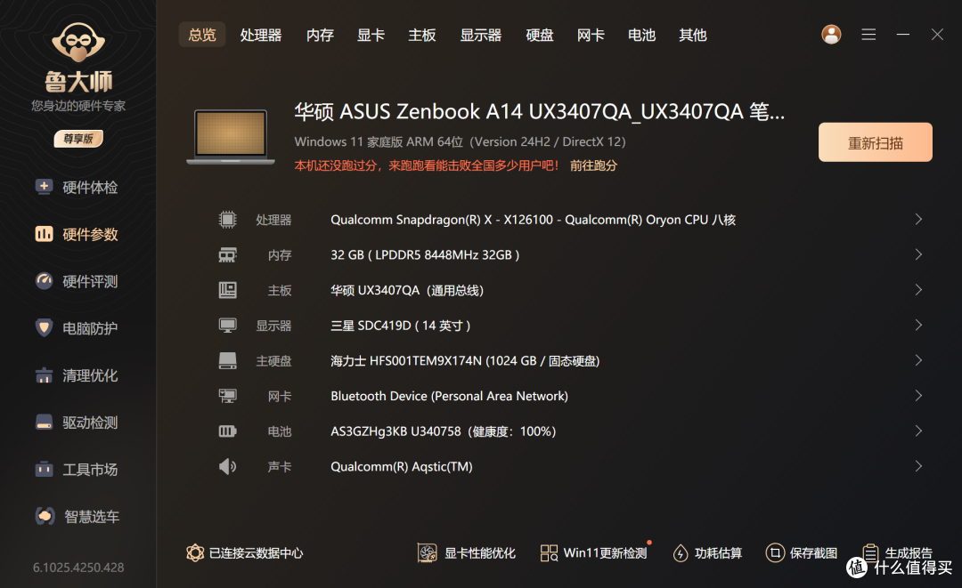962x588 pixels.
Task: Expand the 电池 row chevron
Action: pyautogui.click(x=918, y=431)
